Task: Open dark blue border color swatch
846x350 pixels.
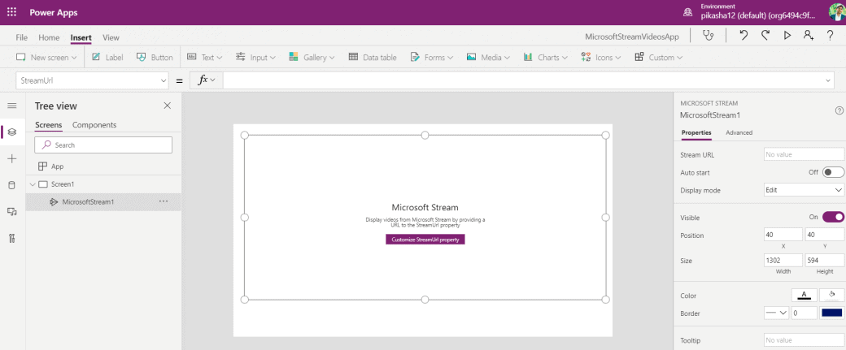Action: click(832, 313)
